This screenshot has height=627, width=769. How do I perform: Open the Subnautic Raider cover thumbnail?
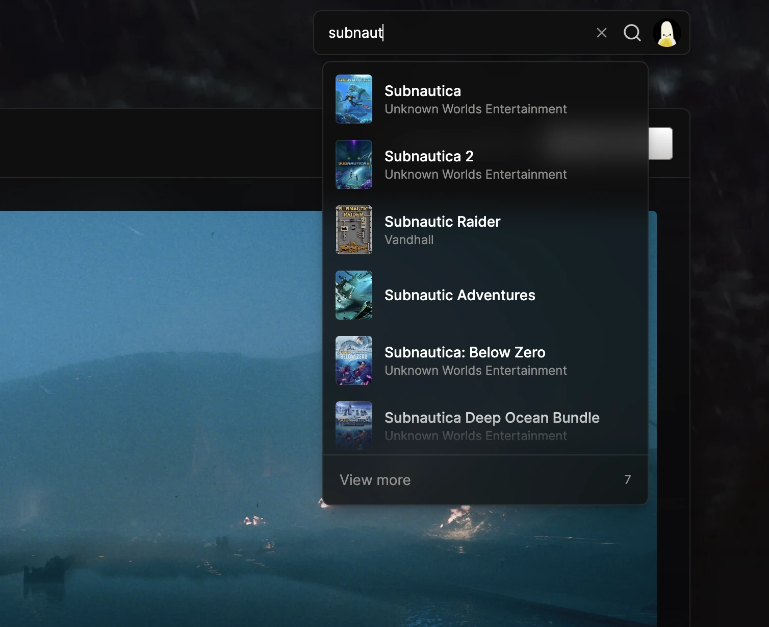tap(354, 230)
